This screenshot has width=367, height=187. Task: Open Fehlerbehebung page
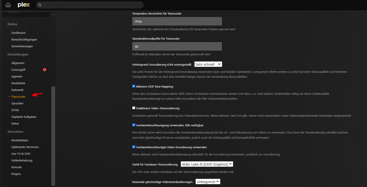(22, 161)
